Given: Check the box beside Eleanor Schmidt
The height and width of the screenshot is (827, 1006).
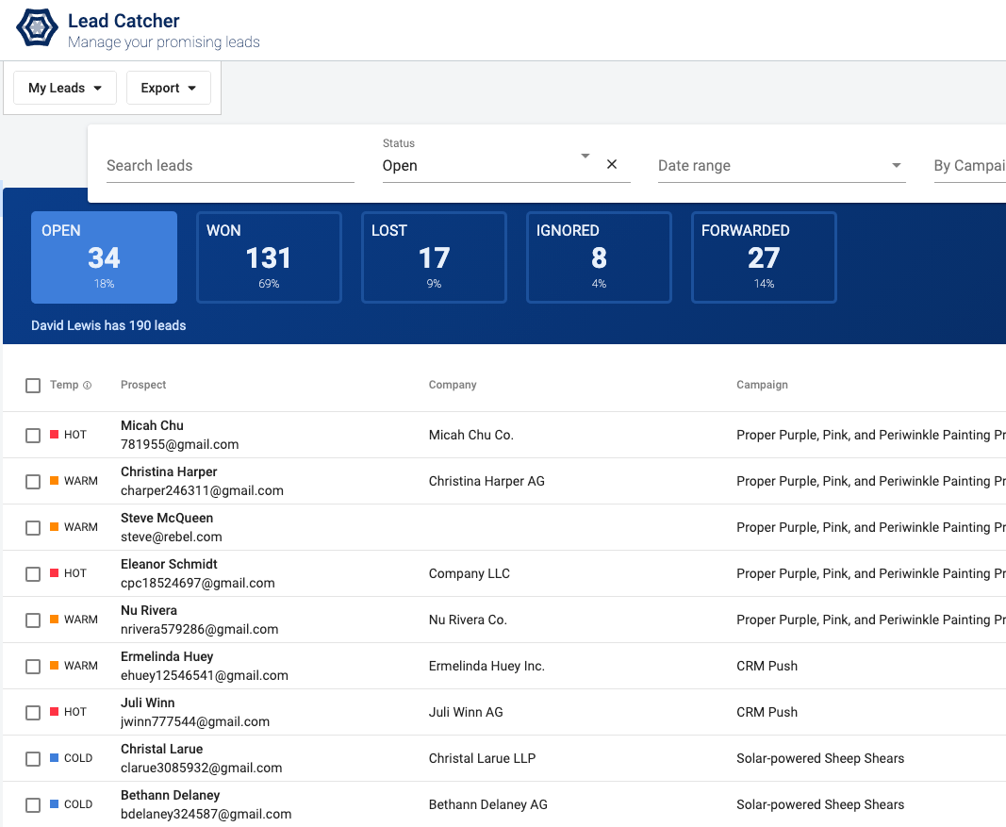Looking at the screenshot, I should [x=33, y=574].
